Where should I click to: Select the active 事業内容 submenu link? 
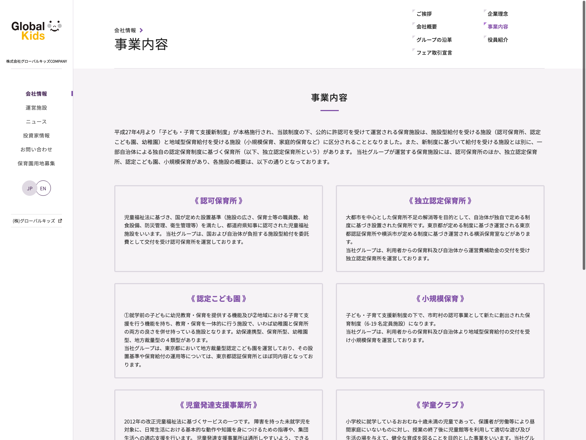point(498,27)
